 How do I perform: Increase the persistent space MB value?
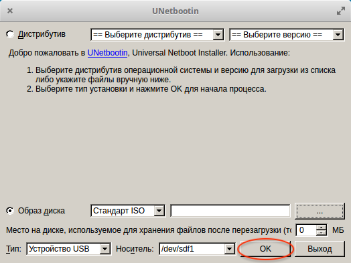click(322, 228)
